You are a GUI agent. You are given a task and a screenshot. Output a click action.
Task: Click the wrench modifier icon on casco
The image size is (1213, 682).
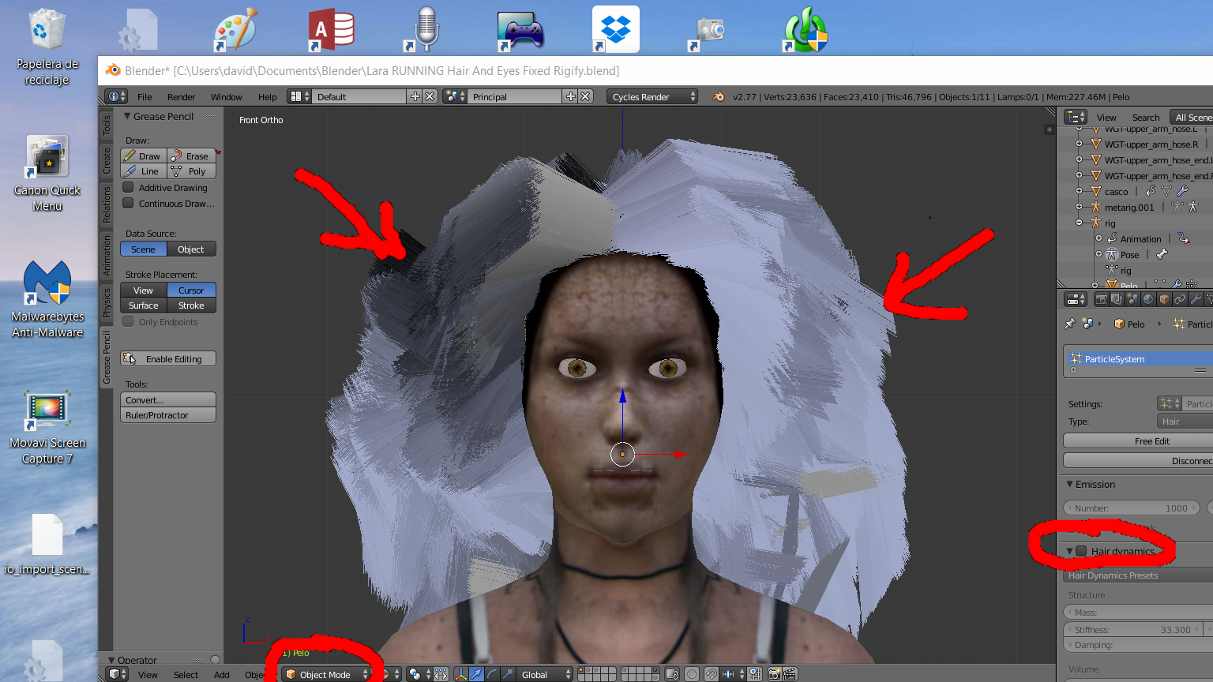click(1182, 191)
